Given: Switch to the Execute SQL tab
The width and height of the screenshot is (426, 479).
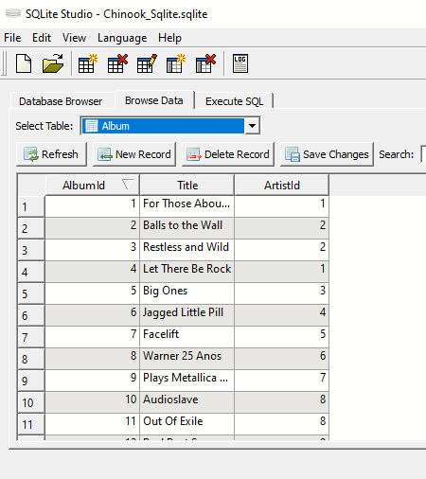Looking at the screenshot, I should [x=234, y=101].
